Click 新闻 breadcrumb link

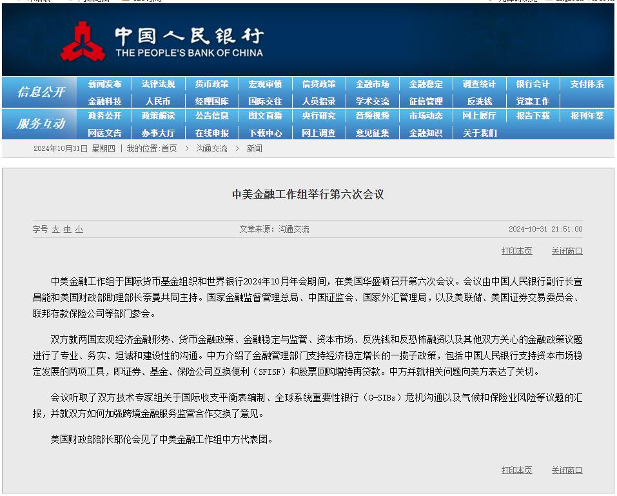[x=254, y=149]
